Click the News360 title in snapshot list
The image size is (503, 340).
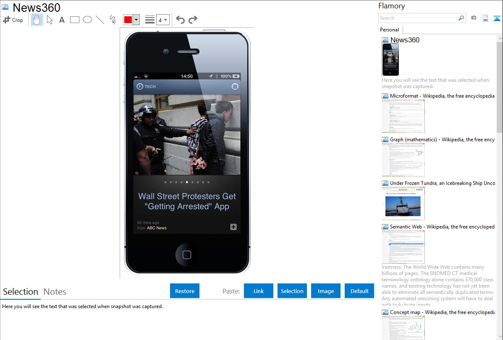pos(405,40)
